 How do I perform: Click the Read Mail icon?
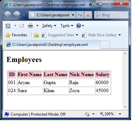[22, 26]
